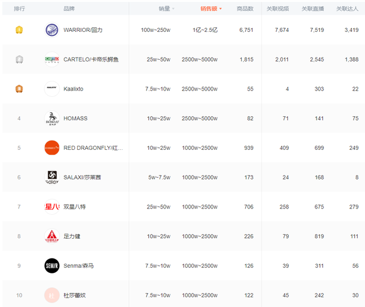Click the gold rank 1 medal

click(x=19, y=30)
